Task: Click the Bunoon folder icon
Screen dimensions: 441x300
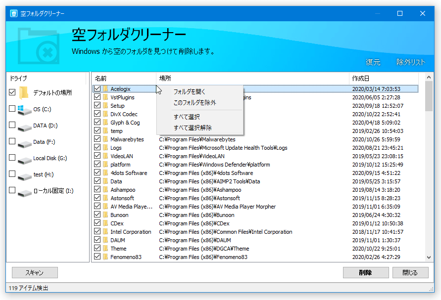Action: click(x=105, y=215)
